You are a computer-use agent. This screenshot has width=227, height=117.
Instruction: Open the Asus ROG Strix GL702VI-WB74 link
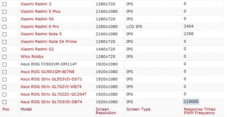[x=51, y=87]
